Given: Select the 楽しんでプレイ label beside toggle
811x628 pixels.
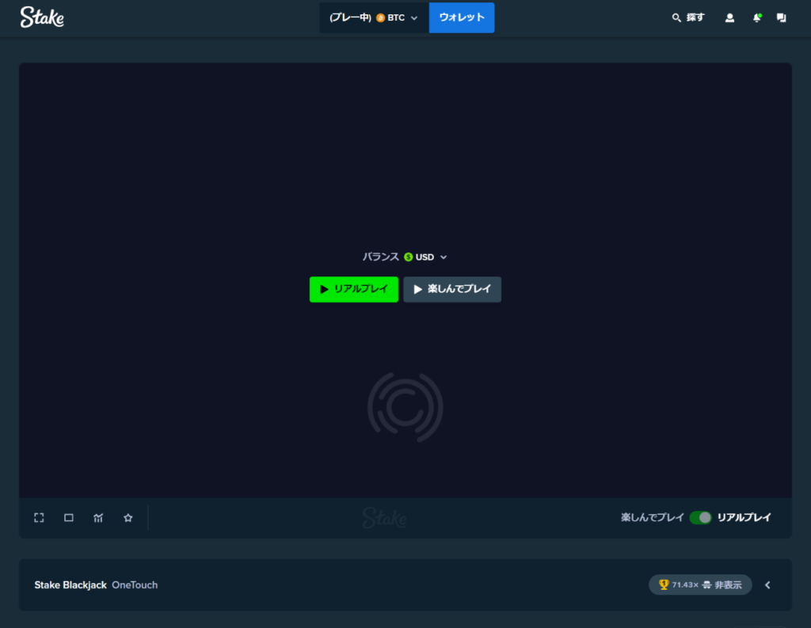Looking at the screenshot, I should [653, 517].
